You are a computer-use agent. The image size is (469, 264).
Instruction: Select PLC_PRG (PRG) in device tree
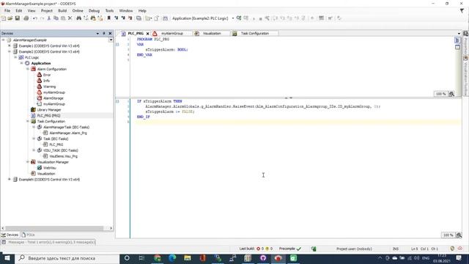[48, 116]
